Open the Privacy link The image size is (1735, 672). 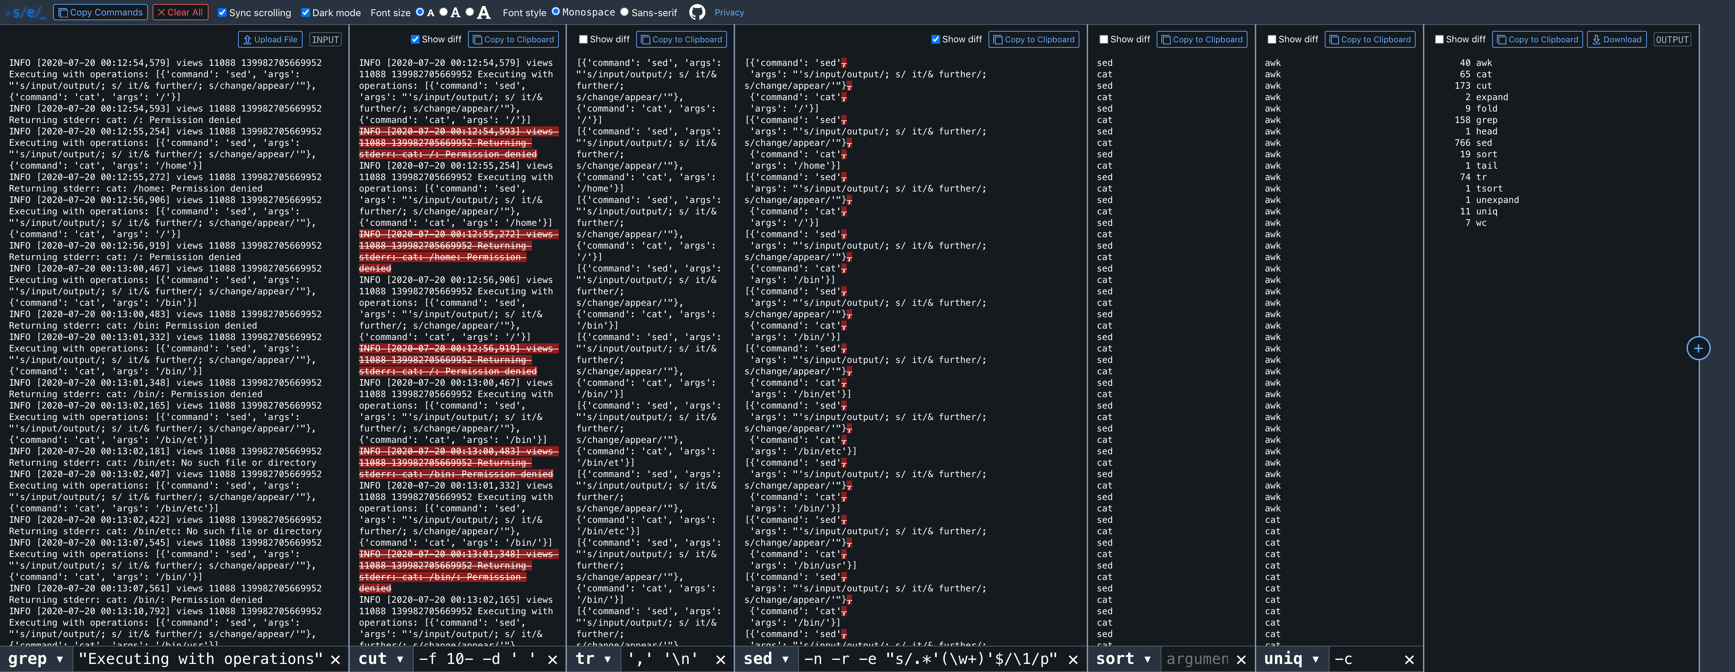[729, 12]
